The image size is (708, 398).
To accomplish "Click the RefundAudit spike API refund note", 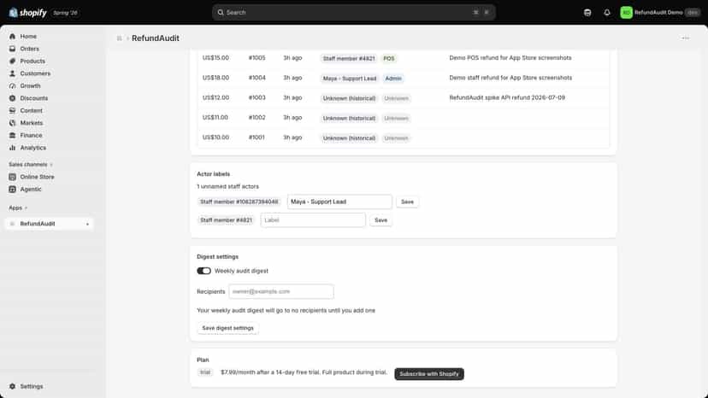I will (x=507, y=97).
